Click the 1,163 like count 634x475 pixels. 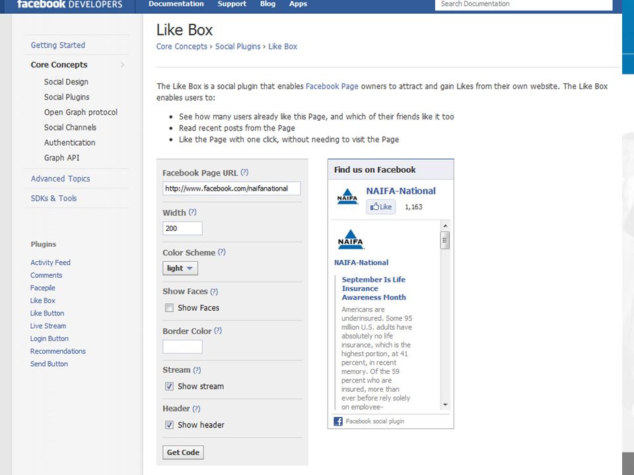click(x=413, y=206)
